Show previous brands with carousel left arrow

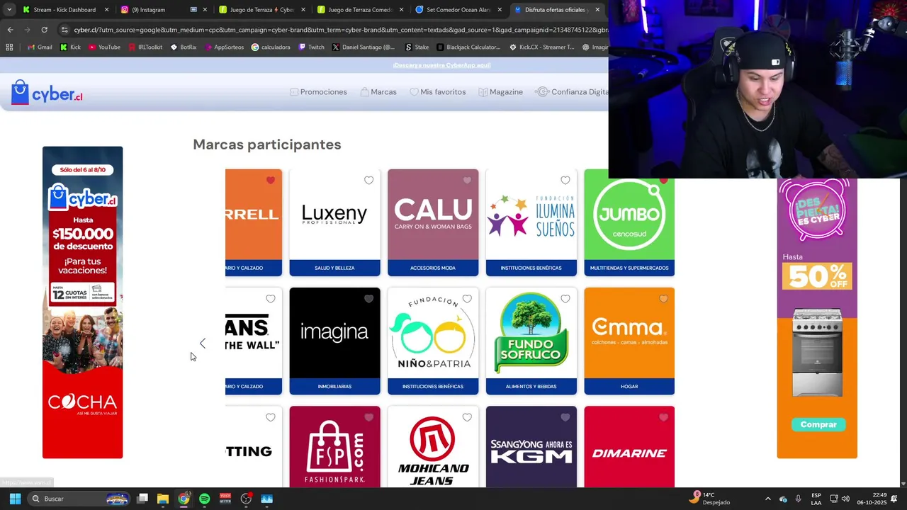click(203, 344)
